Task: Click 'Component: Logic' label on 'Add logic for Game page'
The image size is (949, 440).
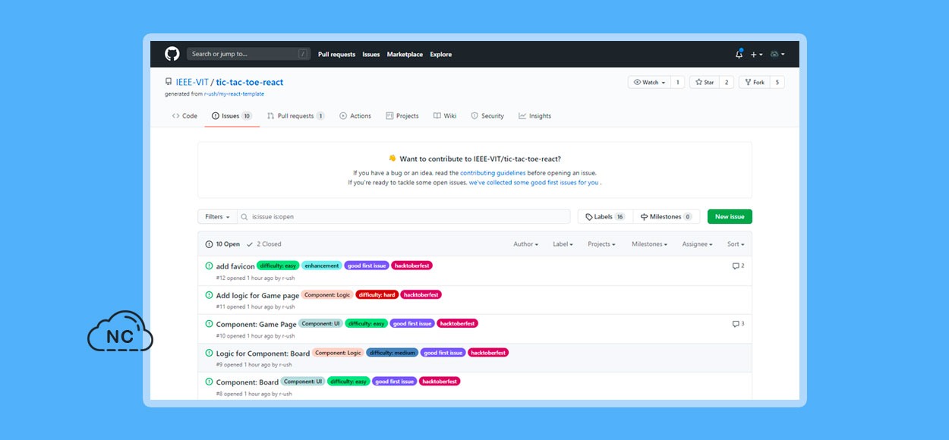Action: [328, 294]
